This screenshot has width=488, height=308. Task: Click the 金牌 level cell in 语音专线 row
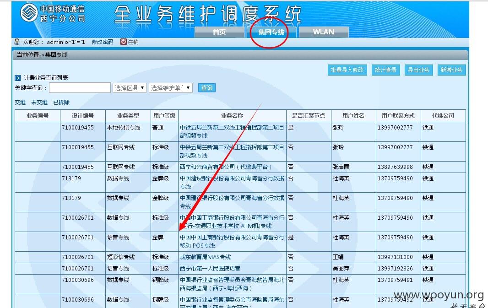click(158, 238)
